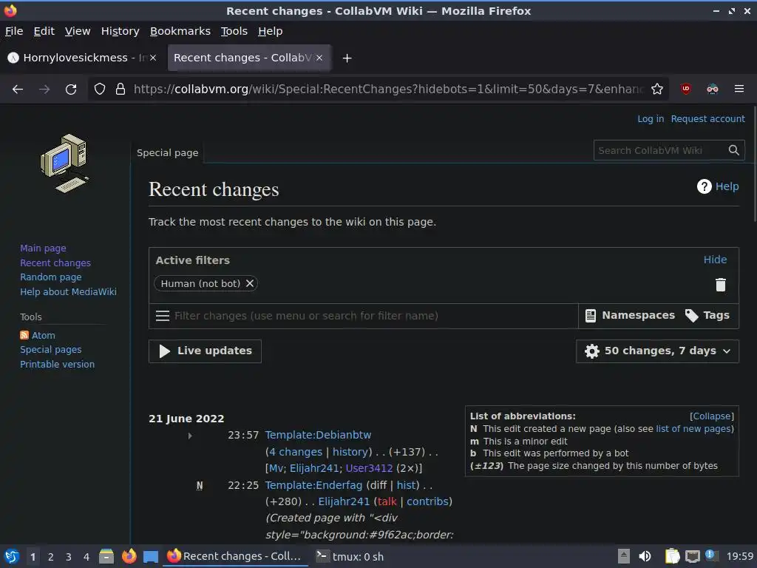Open Random page link

(51, 277)
